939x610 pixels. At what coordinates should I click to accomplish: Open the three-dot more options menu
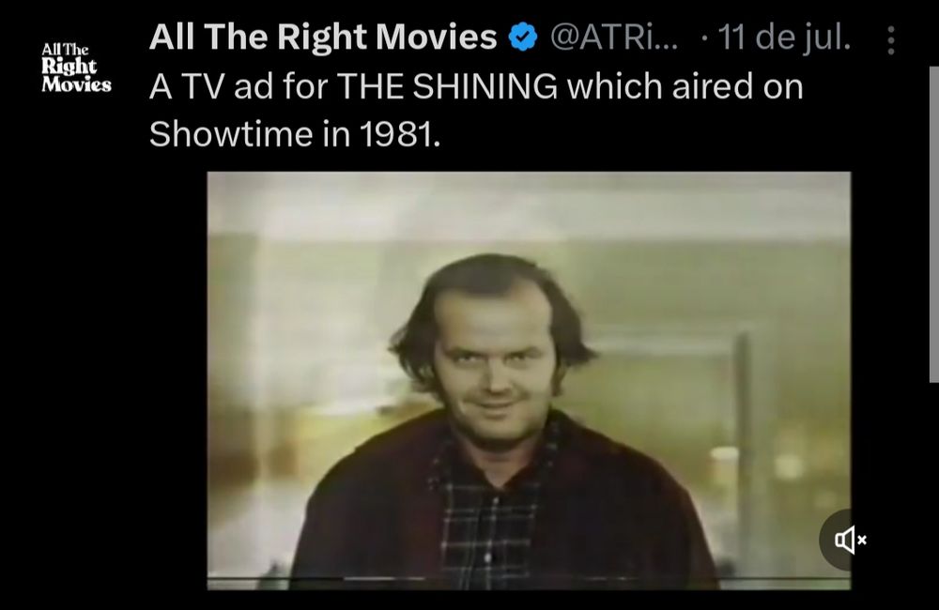pos(891,40)
